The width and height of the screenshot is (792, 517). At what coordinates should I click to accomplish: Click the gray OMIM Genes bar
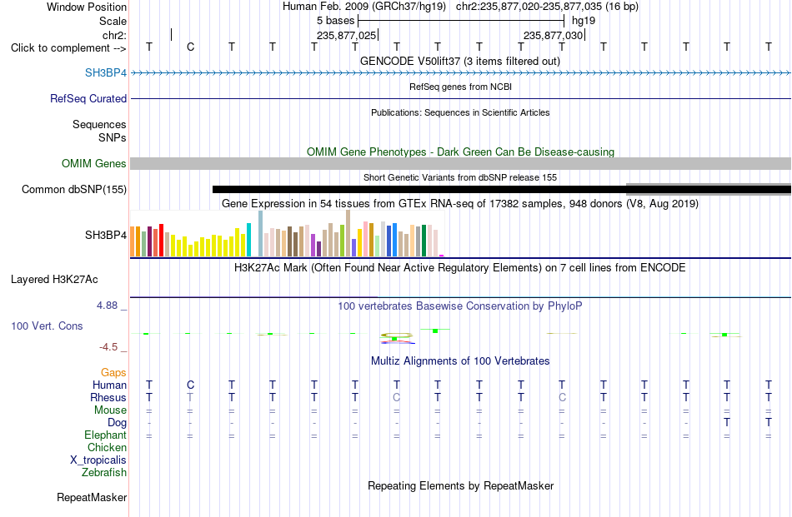click(460, 163)
